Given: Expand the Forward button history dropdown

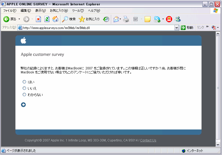Looking at the screenshot, I should [x=32, y=19].
